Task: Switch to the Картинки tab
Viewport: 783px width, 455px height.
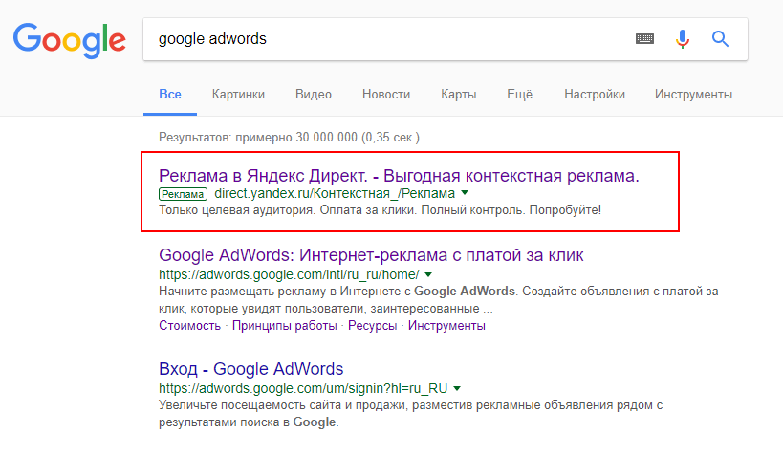Action: pyautogui.click(x=238, y=95)
